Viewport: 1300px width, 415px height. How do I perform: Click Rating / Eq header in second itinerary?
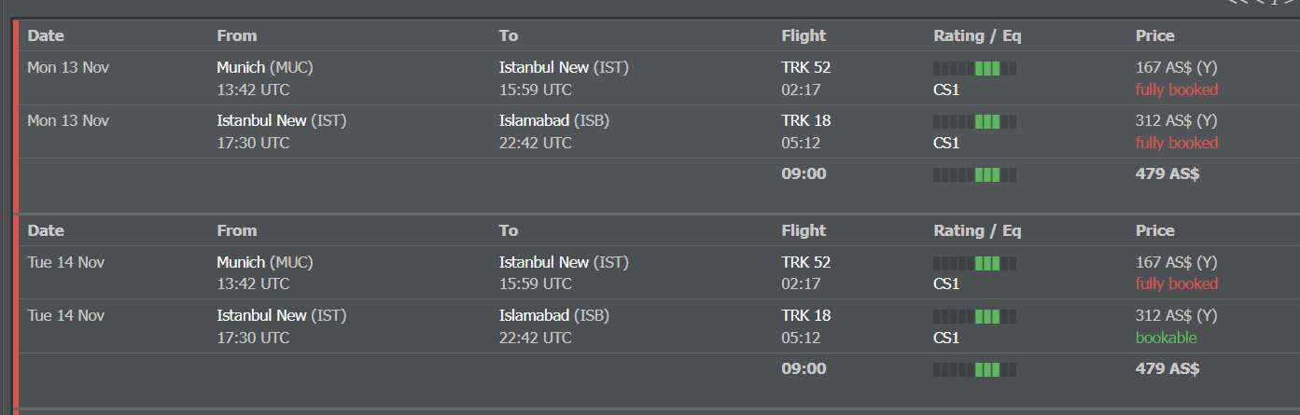click(x=977, y=230)
